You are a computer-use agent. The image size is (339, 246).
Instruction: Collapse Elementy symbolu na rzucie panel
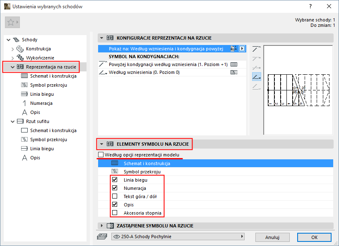click(x=101, y=144)
